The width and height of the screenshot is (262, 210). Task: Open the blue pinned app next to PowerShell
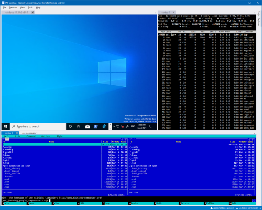click(x=104, y=126)
